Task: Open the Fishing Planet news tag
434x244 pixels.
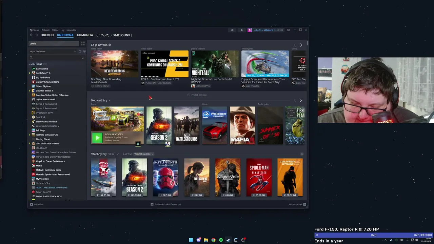Action: 100,86
